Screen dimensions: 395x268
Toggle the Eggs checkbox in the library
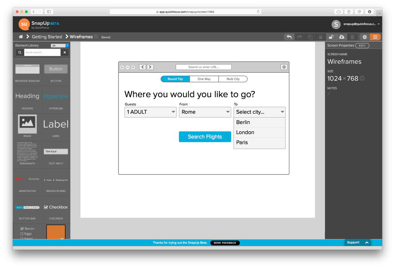coord(22,234)
